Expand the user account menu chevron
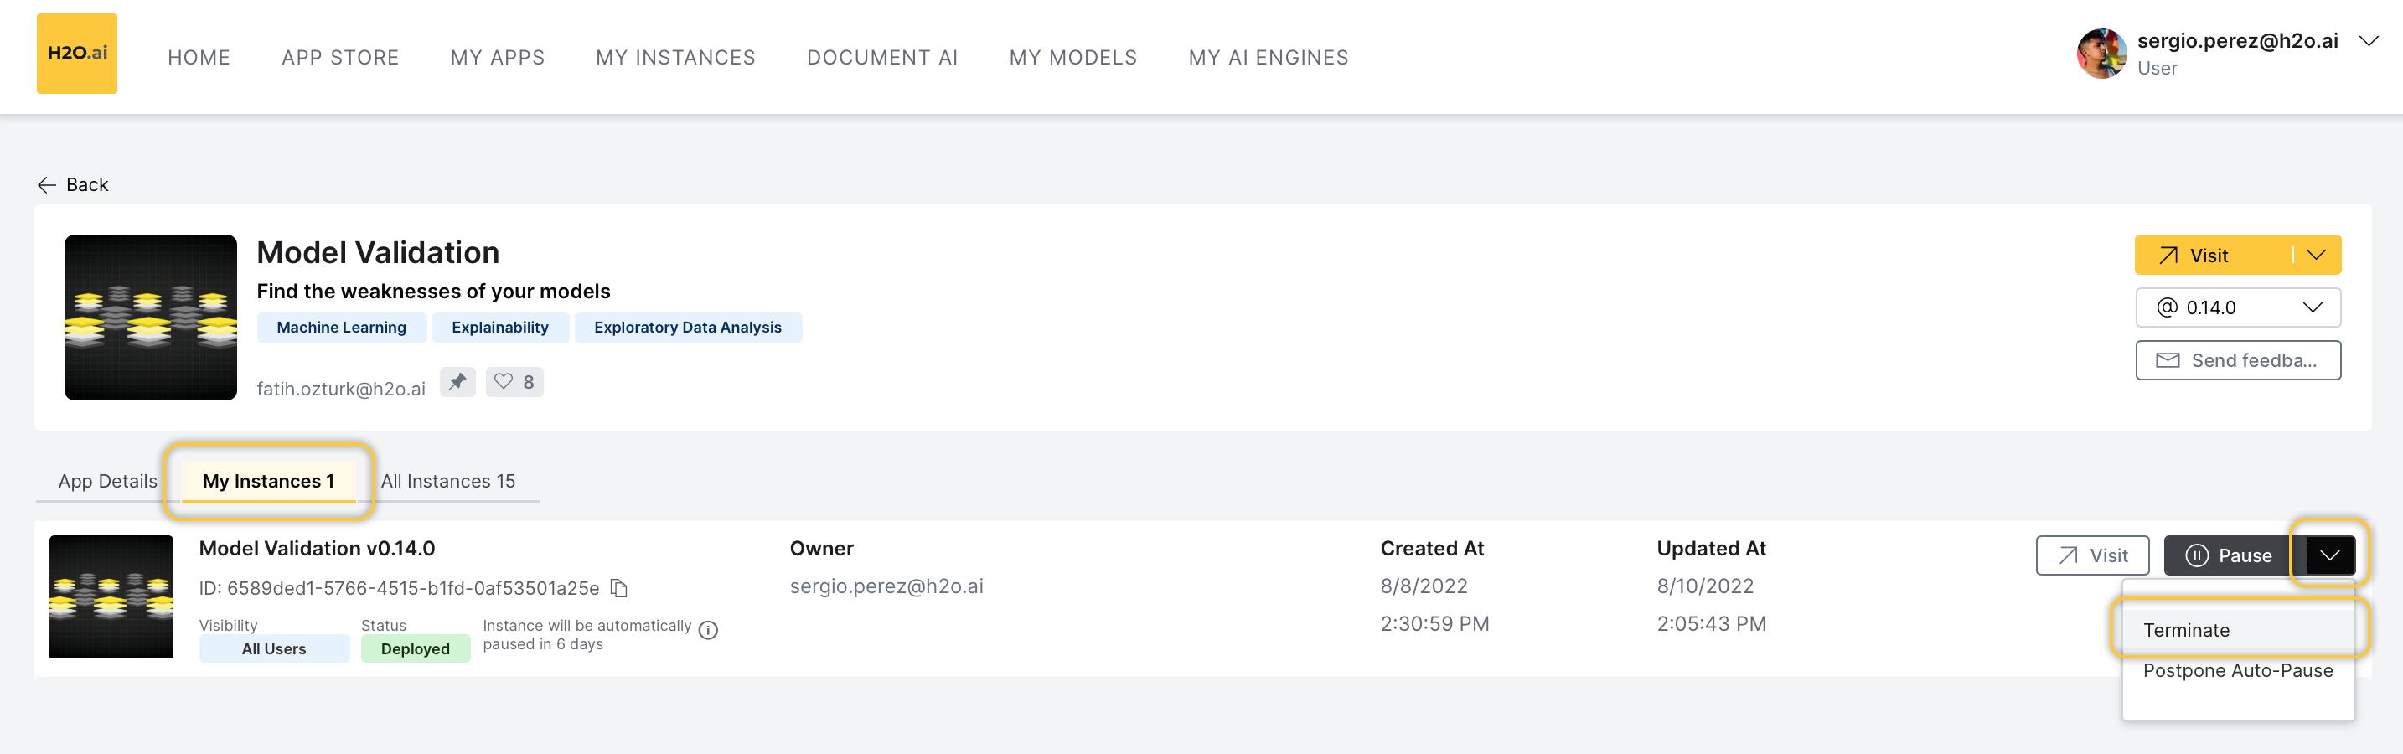The height and width of the screenshot is (754, 2403). [2368, 41]
